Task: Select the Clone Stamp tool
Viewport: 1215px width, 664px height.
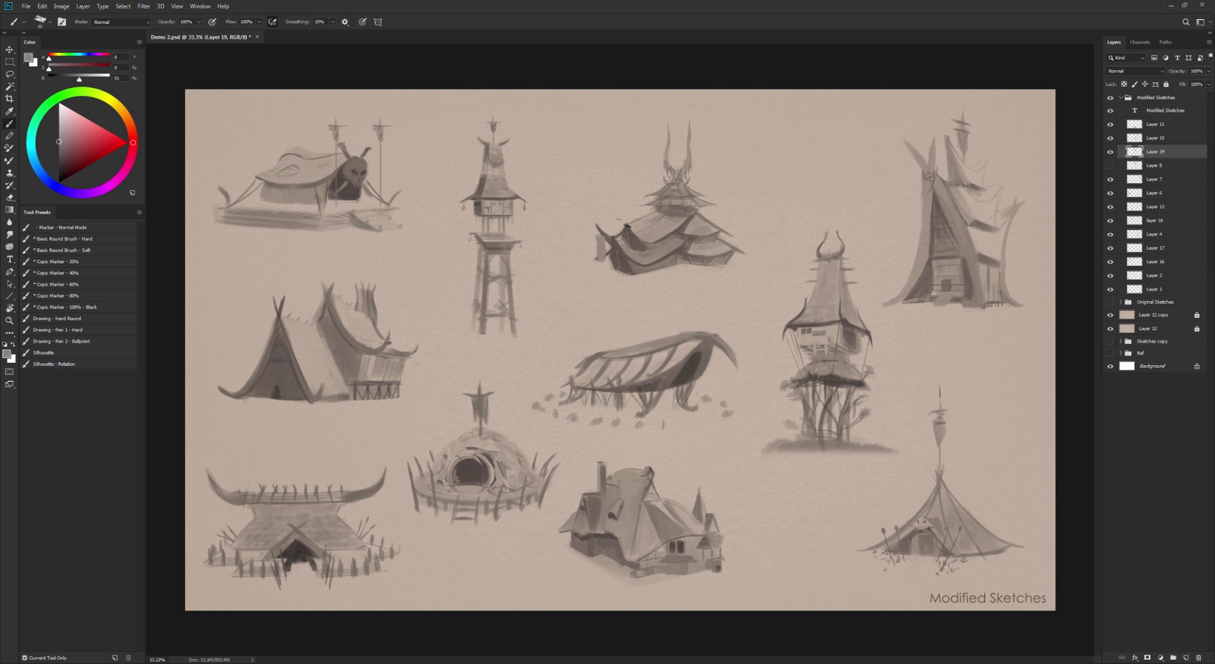Action: coord(9,173)
